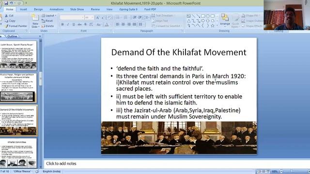Open the Insert ribbon tab
This screenshot has width=310, height=174.
(x=23, y=9)
